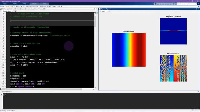
Task: Close the Editor panel
Action: (x=97, y=9)
